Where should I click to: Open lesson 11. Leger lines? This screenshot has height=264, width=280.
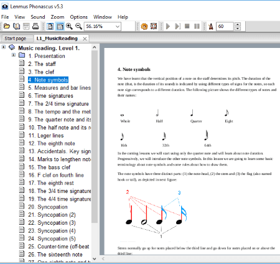46,136
